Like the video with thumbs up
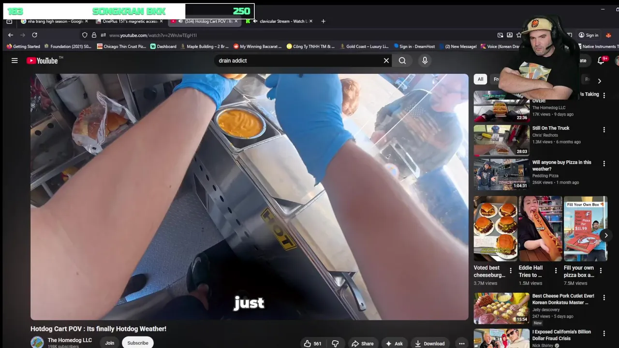This screenshot has height=348, width=619. (x=312, y=343)
